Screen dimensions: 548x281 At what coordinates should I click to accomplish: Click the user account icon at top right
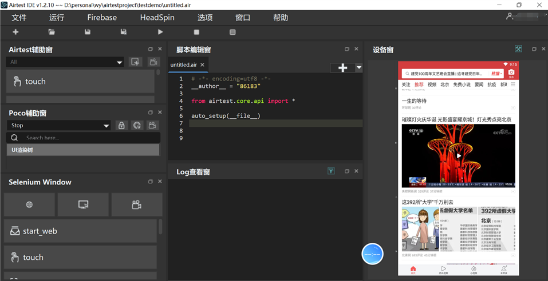[x=510, y=16]
